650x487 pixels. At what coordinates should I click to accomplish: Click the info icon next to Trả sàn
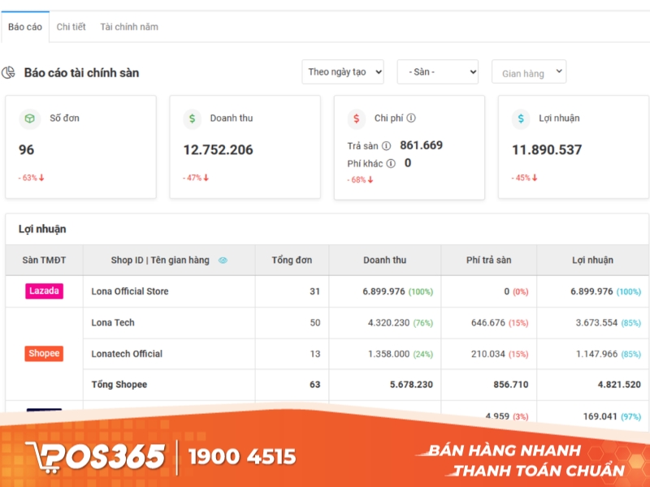click(x=386, y=144)
